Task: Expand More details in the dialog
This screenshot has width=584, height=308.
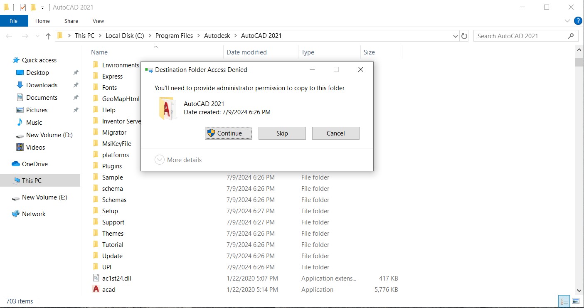Action: [x=178, y=160]
